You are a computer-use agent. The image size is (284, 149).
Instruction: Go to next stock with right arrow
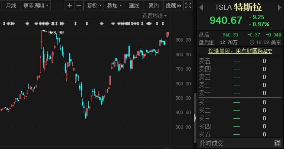tap(279, 8)
